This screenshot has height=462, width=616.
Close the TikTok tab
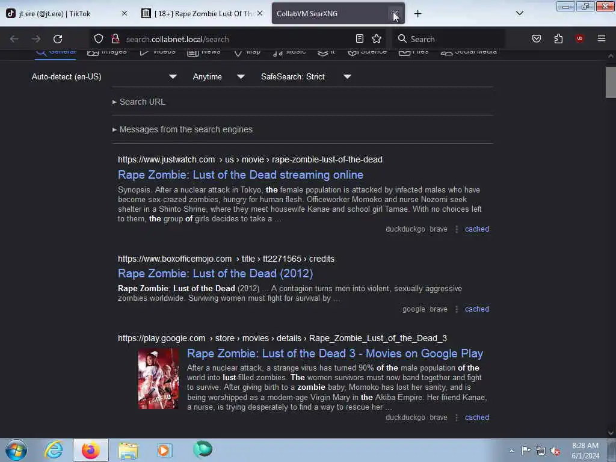(x=125, y=13)
